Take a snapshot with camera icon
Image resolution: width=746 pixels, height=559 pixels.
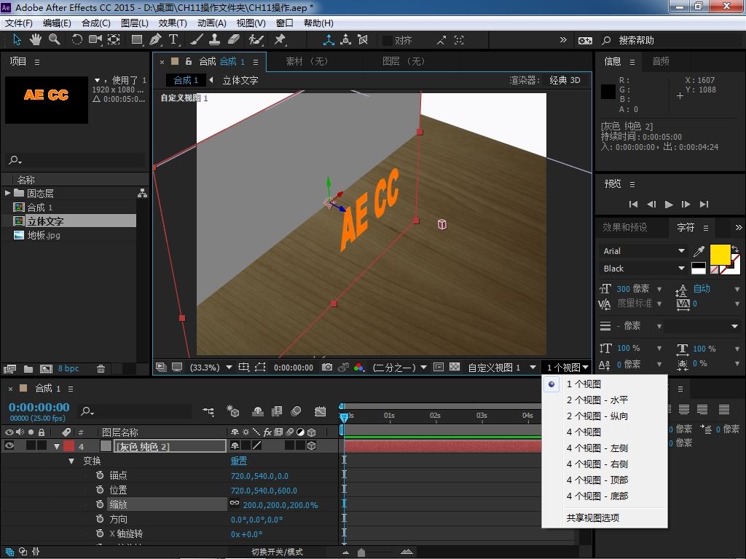pyautogui.click(x=328, y=368)
